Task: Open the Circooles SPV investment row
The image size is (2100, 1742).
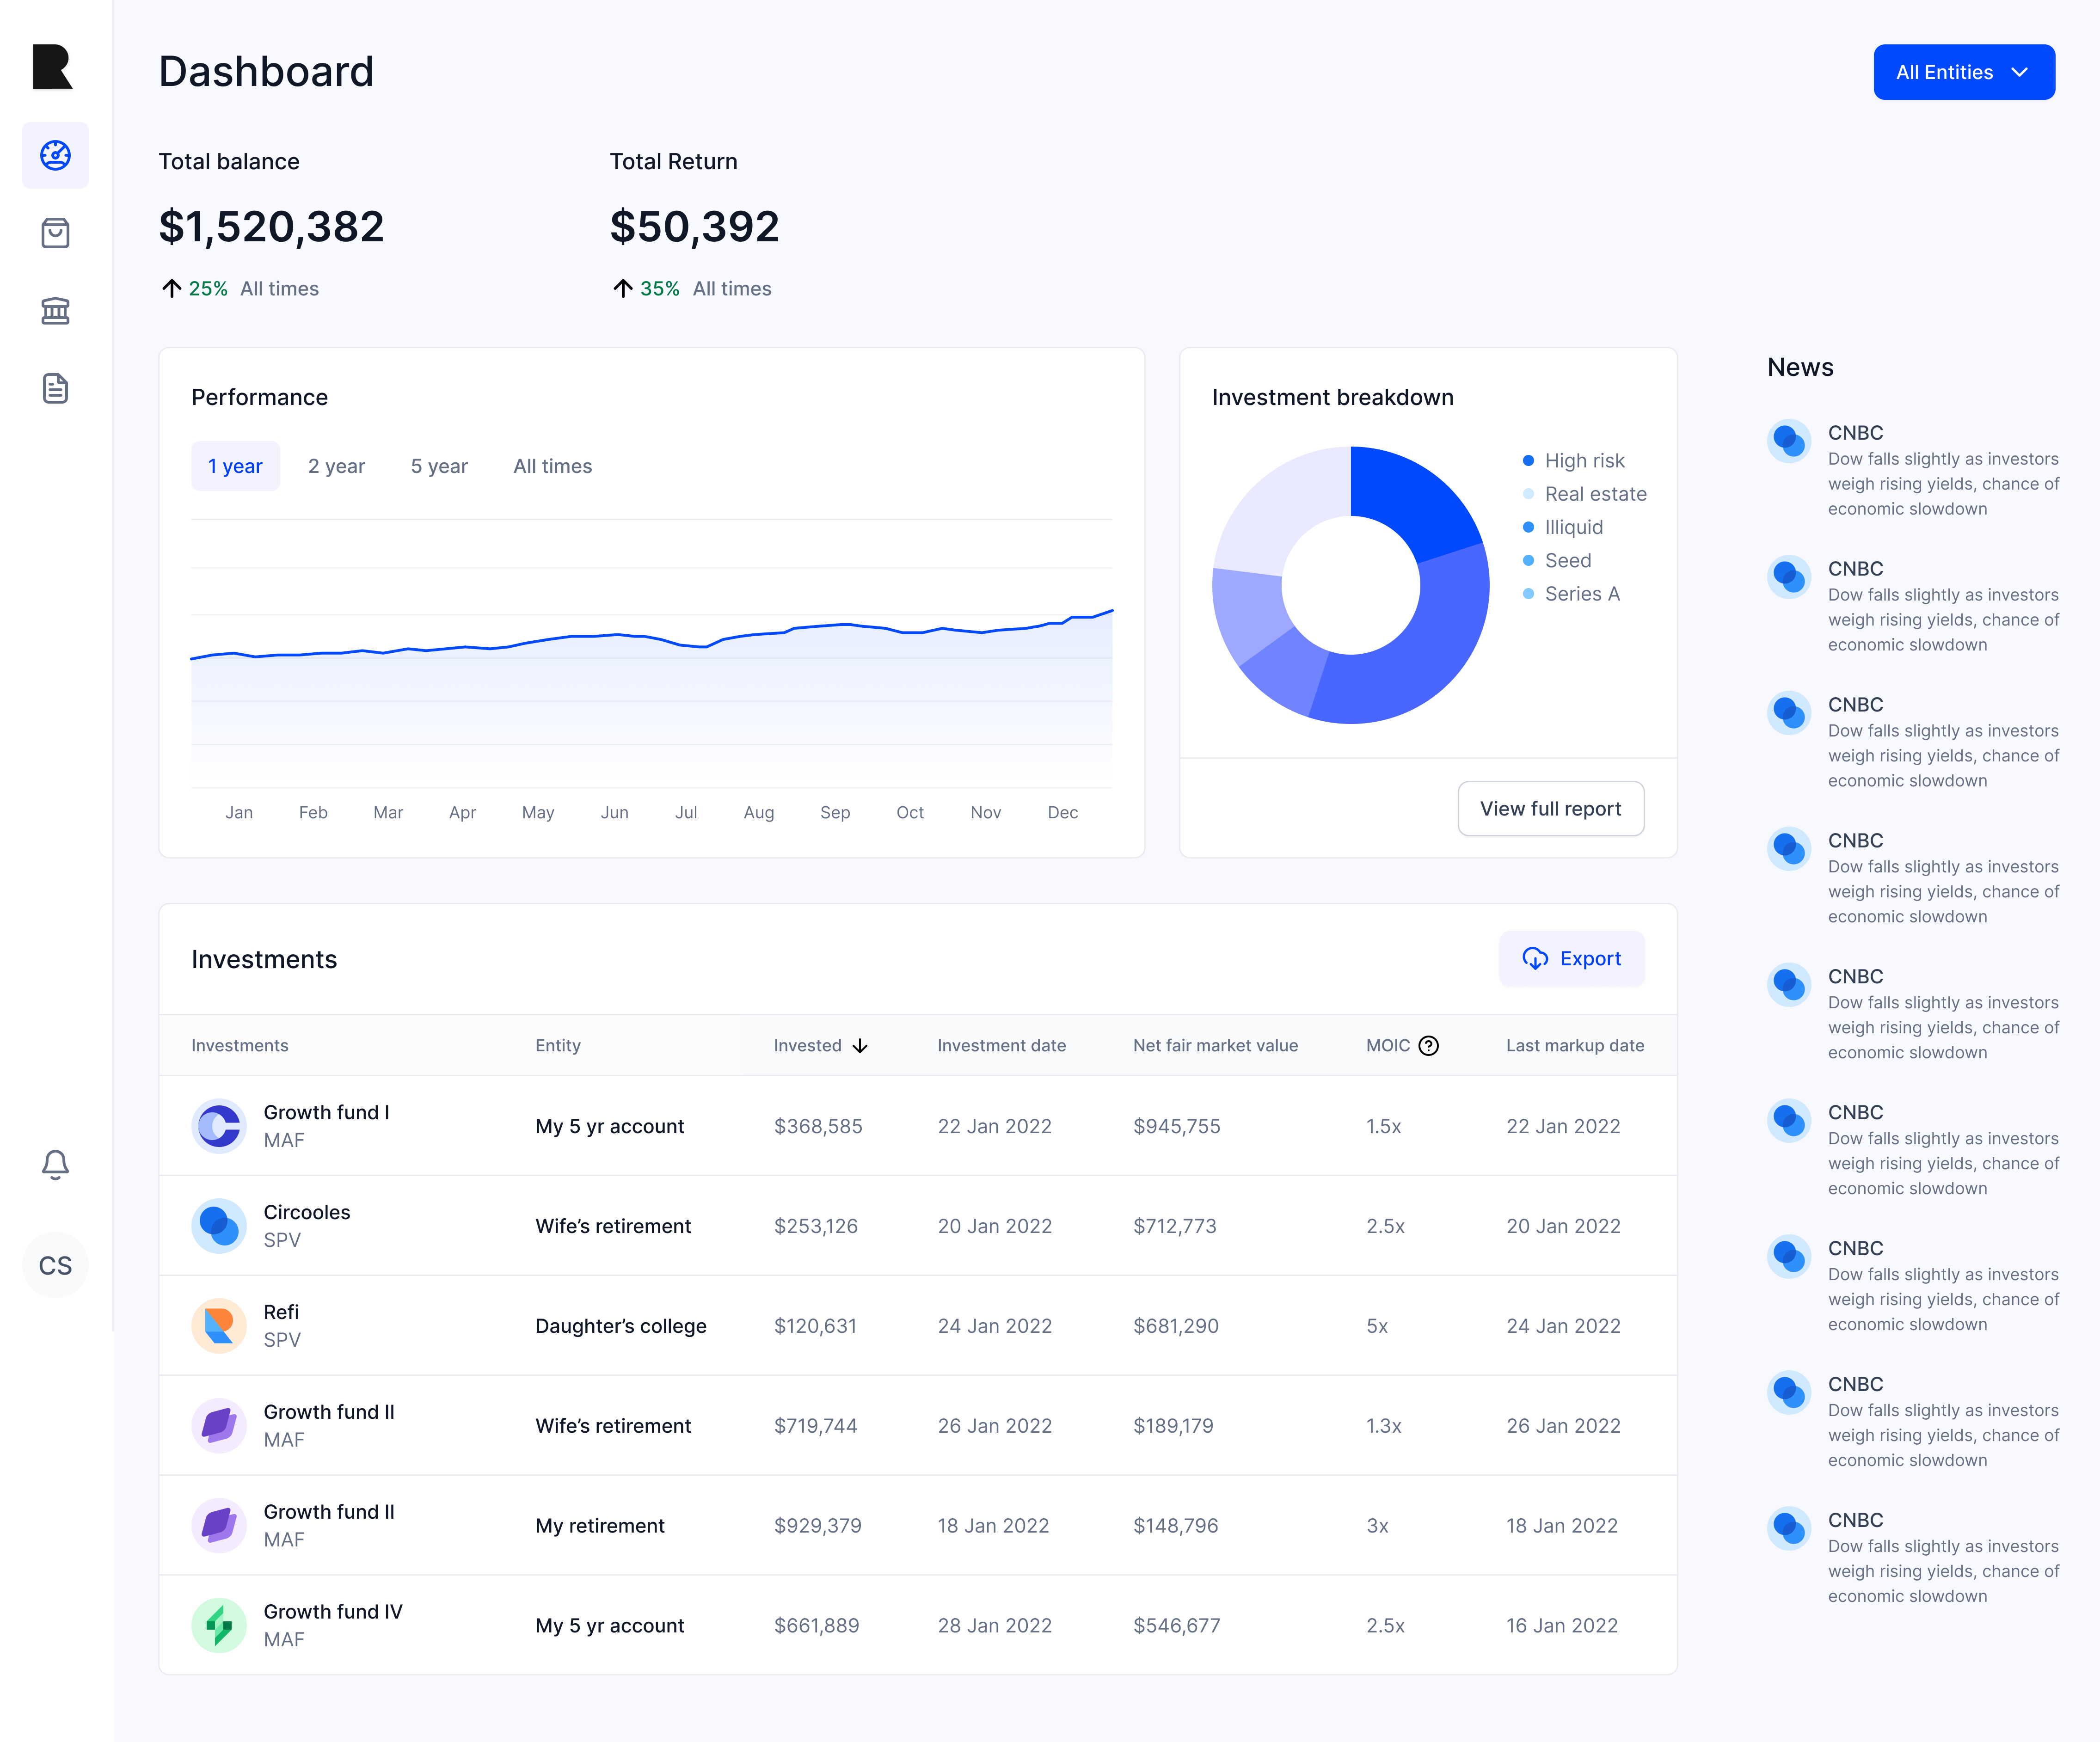Action: click(306, 1225)
